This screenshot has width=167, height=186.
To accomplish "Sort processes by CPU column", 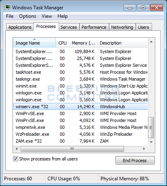I will (62, 43).
